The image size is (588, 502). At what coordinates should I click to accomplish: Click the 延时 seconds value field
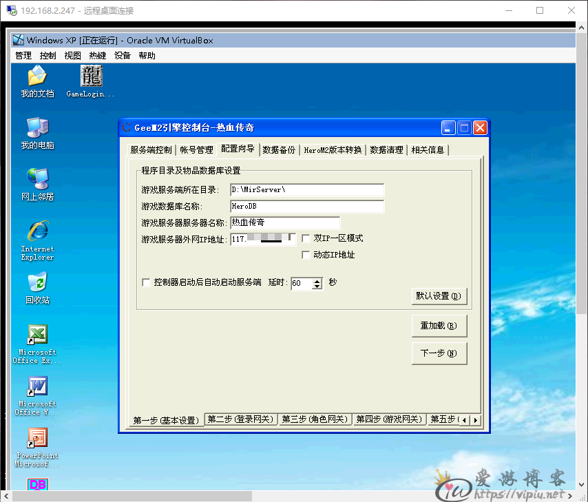(x=302, y=283)
